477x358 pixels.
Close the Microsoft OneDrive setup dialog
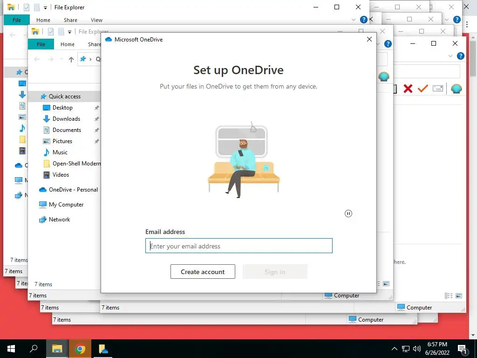(369, 39)
